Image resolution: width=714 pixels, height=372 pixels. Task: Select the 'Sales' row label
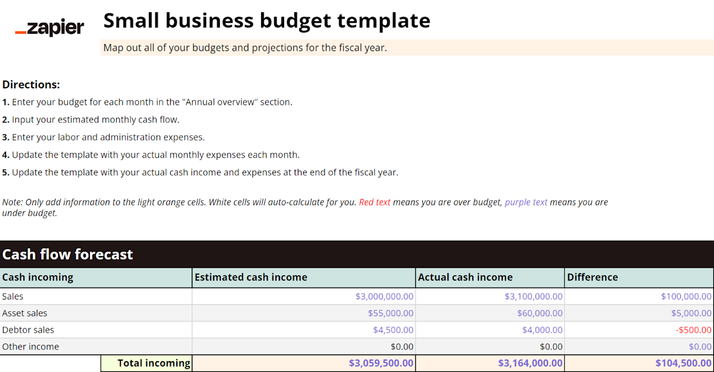[96, 296]
